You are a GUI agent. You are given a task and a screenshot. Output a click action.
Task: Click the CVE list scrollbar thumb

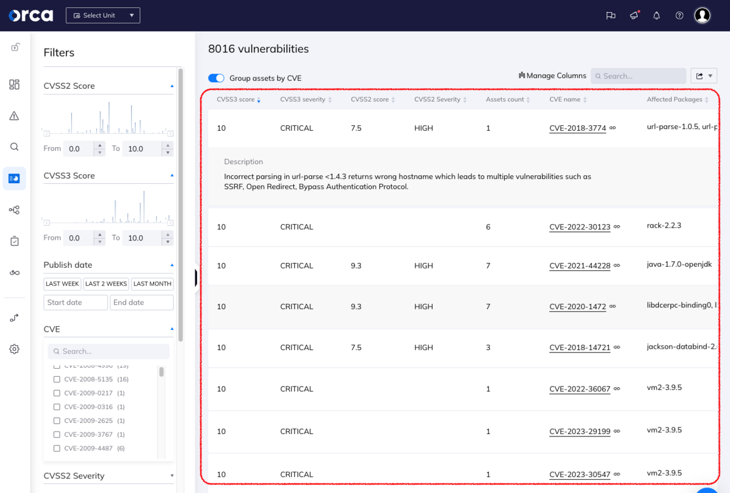[161, 372]
